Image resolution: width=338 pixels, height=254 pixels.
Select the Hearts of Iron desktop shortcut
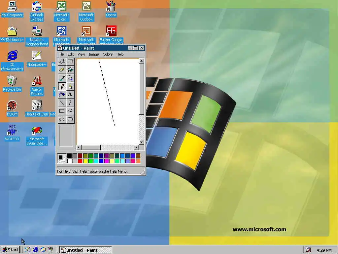tap(37, 108)
